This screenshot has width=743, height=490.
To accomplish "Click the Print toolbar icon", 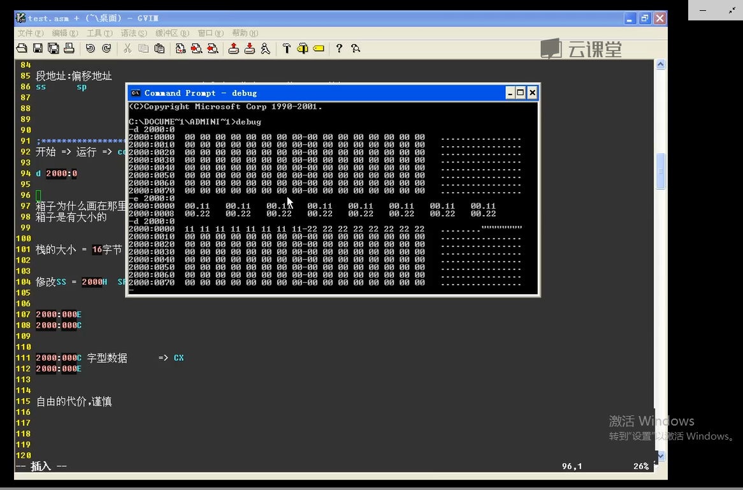I will point(69,48).
